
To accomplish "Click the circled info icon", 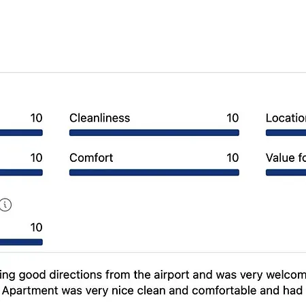I will click(5, 205).
